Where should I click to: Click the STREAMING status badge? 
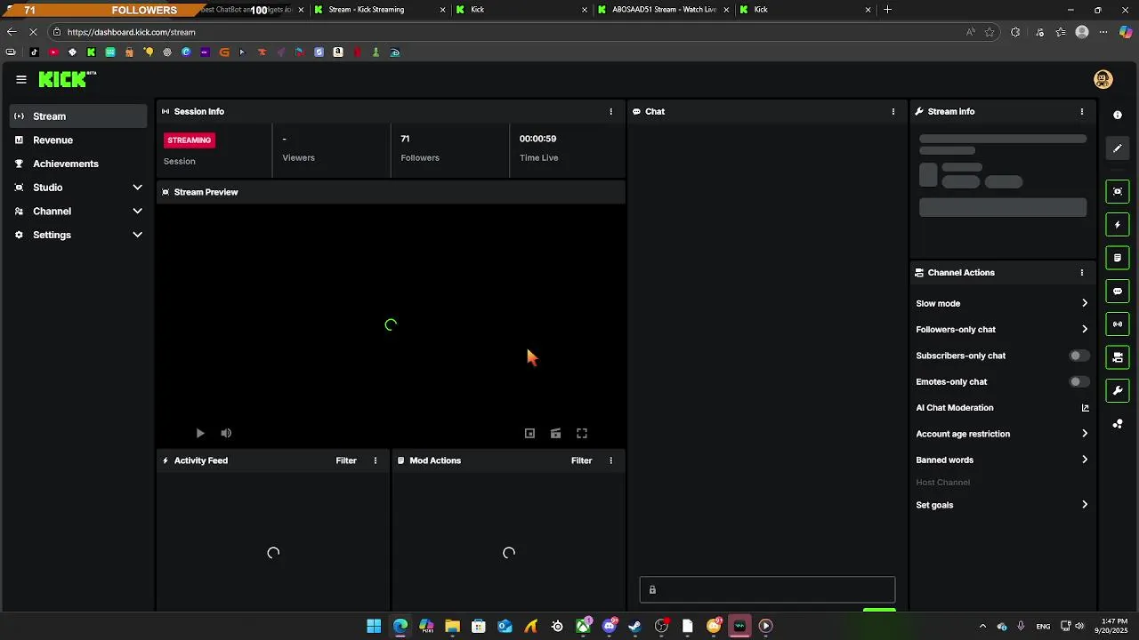[x=190, y=140]
